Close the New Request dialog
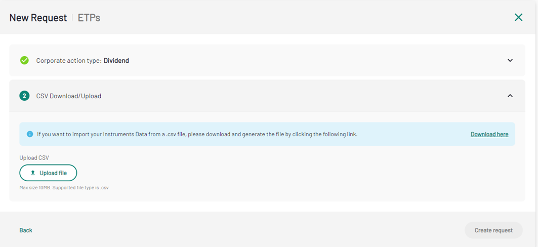 click(518, 18)
